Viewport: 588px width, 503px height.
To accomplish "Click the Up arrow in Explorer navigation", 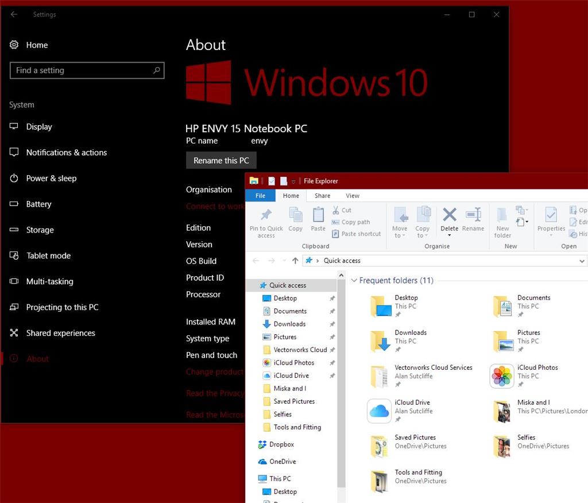I will coord(296,260).
